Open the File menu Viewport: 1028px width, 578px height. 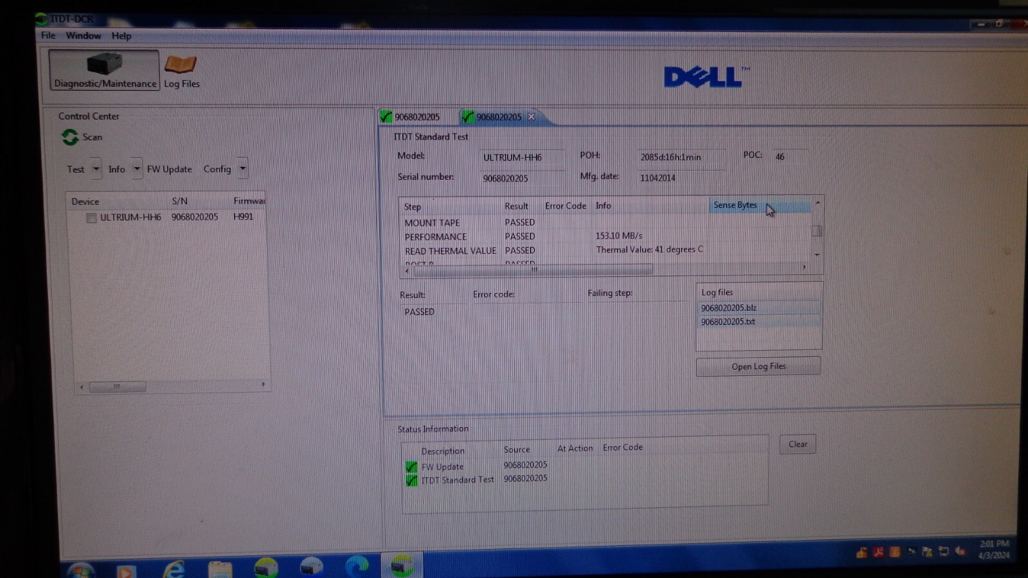48,35
